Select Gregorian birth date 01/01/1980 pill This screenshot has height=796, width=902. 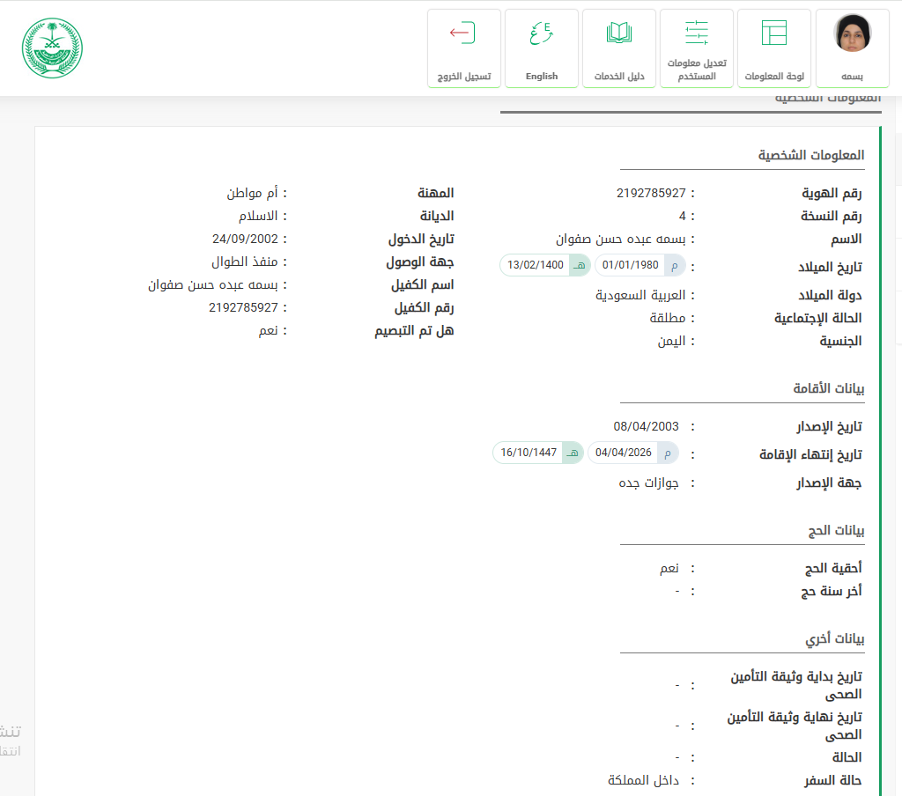(640, 265)
